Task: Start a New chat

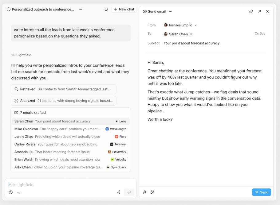Action: (124, 9)
